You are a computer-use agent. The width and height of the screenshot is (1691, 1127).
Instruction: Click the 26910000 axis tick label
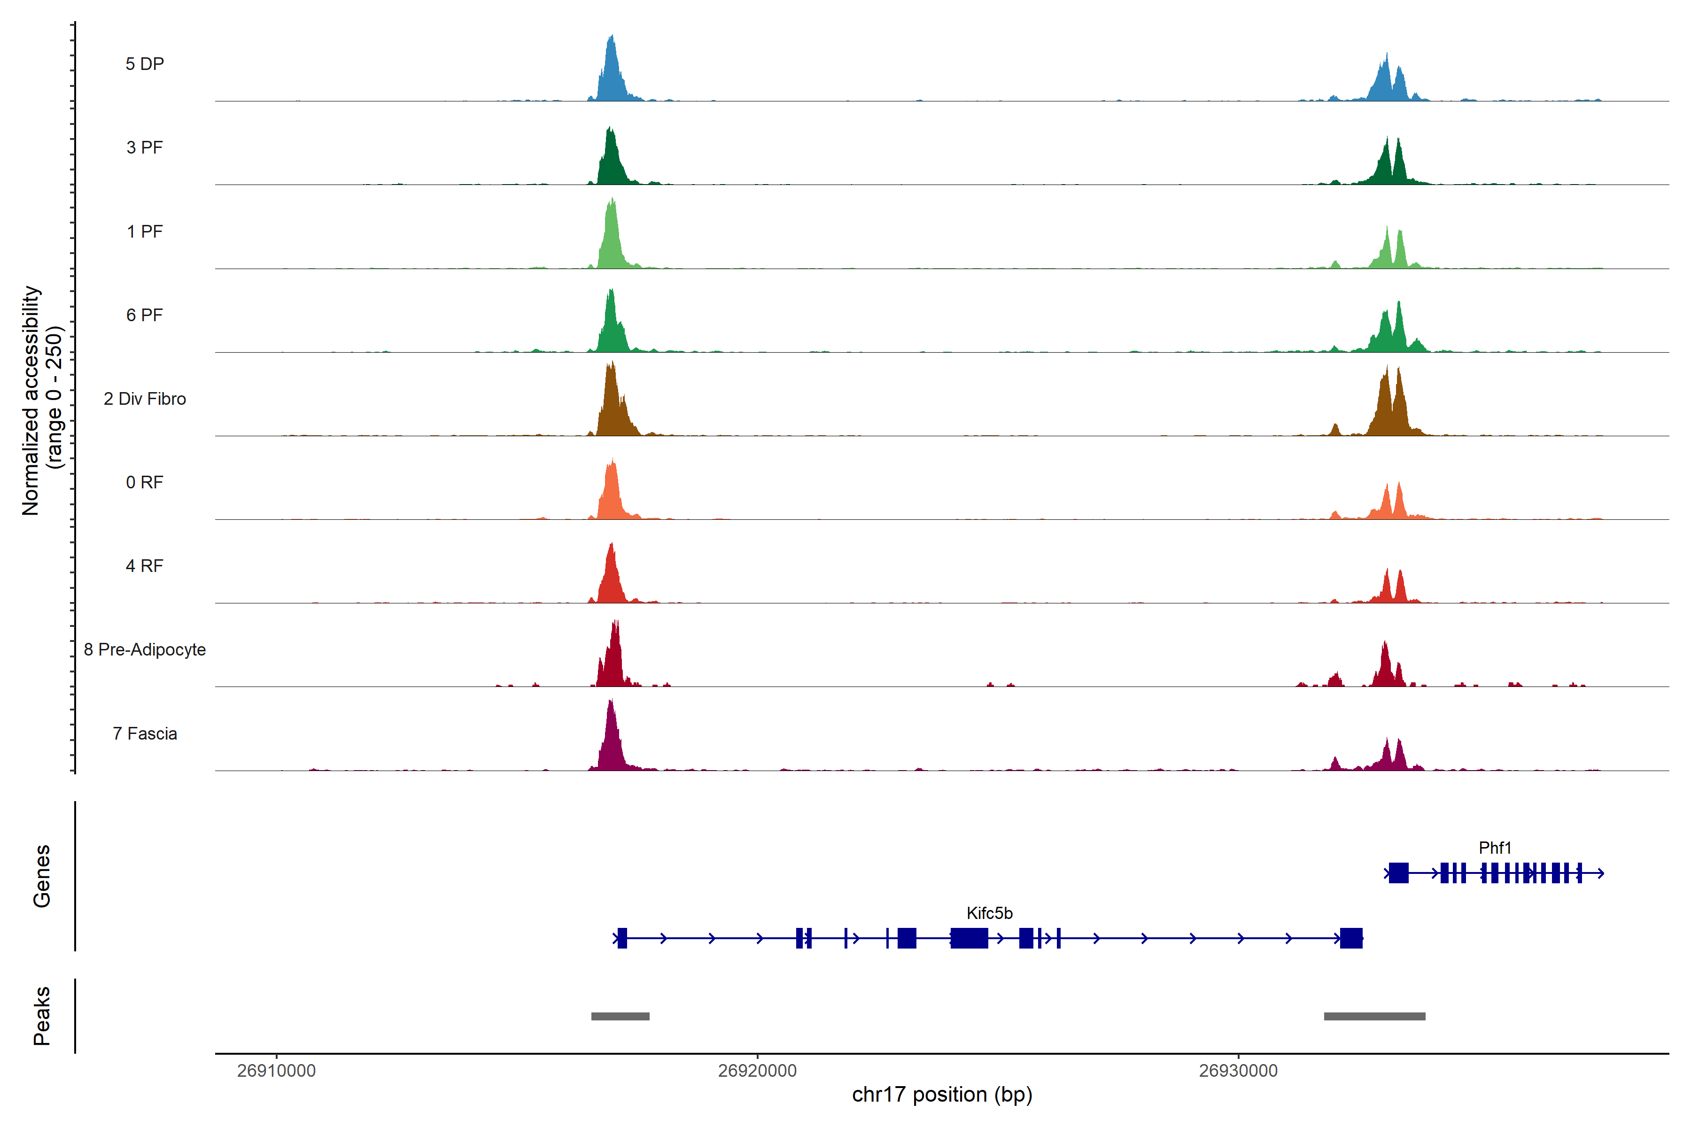click(x=276, y=1071)
